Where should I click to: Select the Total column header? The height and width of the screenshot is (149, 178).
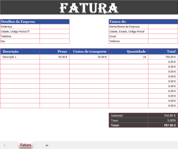point(163,51)
